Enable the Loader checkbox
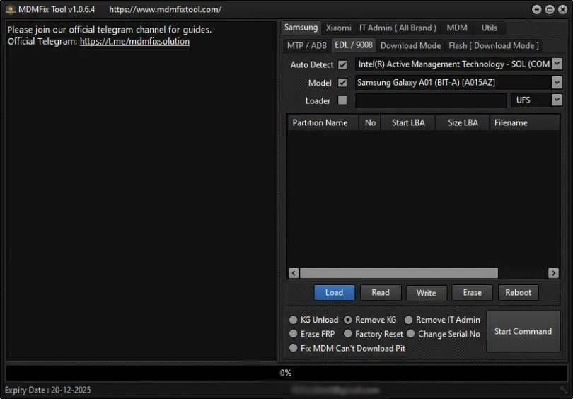 [x=342, y=100]
